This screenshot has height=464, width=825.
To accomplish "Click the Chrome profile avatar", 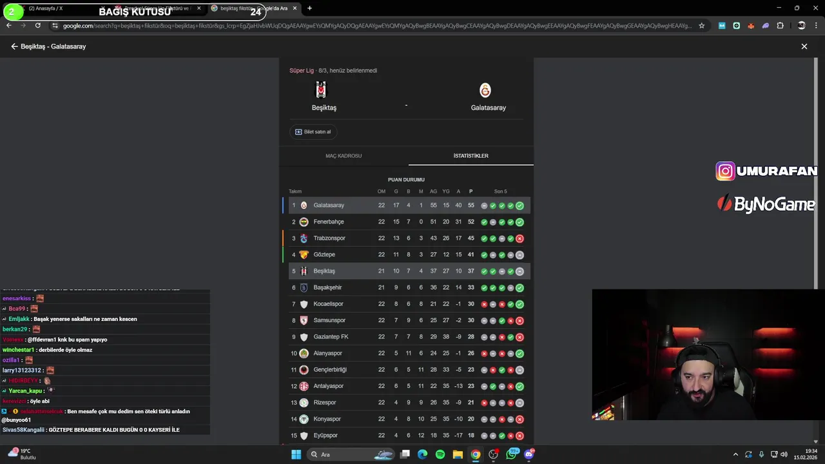I will click(801, 26).
